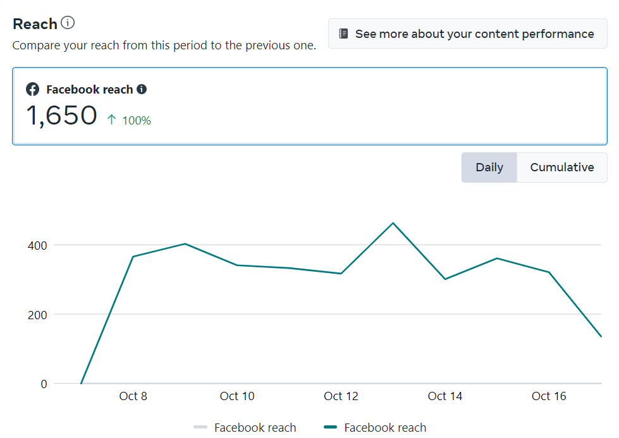The image size is (619, 438).
Task: Click the Oct 12 axis label
Action: tap(341, 396)
